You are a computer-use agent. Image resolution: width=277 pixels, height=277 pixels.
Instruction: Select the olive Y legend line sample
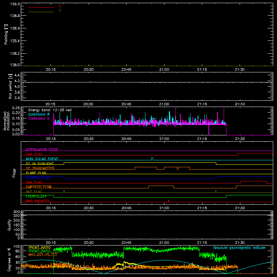point(41,12)
